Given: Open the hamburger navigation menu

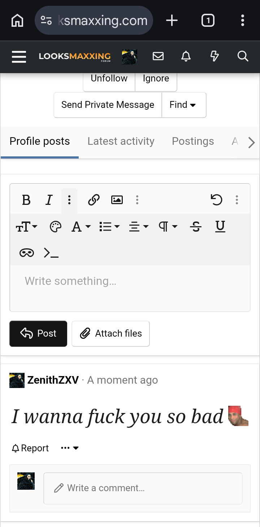Looking at the screenshot, I should [x=19, y=57].
